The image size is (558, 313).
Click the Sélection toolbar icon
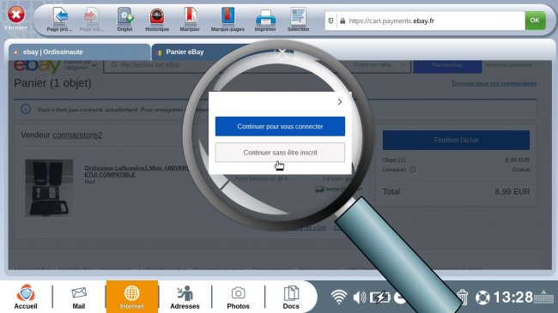[x=298, y=16]
